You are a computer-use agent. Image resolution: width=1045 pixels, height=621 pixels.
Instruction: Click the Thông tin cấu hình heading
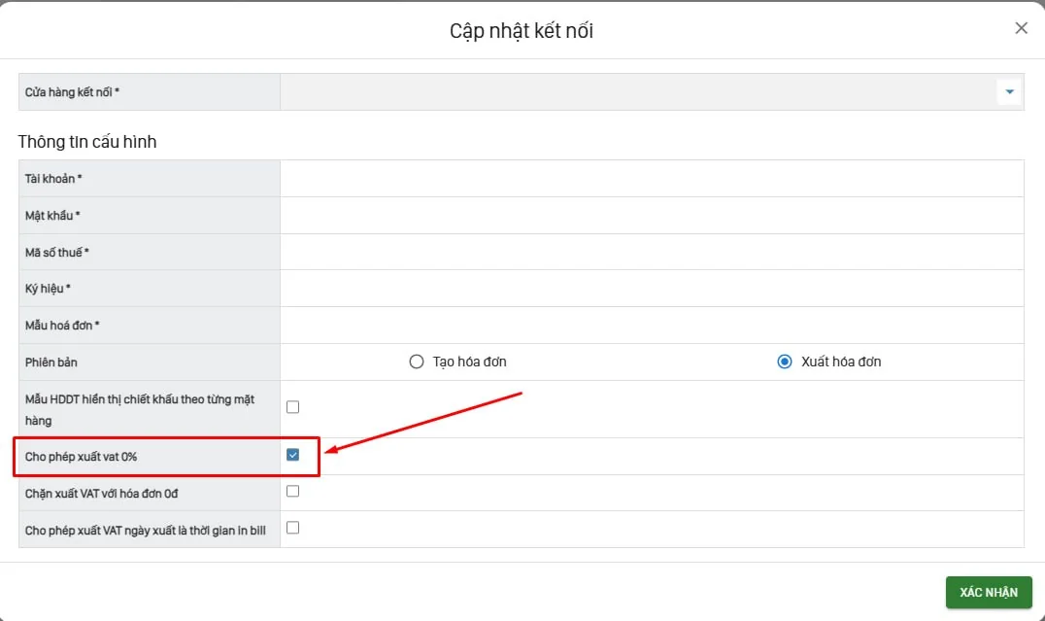click(x=87, y=142)
